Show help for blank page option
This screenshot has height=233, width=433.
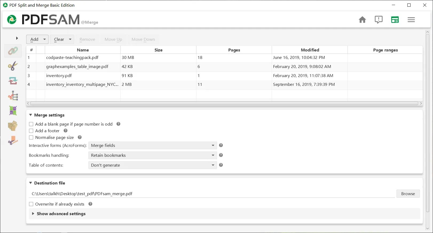[x=119, y=124]
